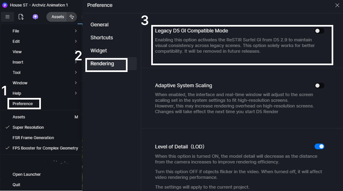343x191 pixels.
Task: Click the sparkle icon beside Assets
Action: click(72, 17)
